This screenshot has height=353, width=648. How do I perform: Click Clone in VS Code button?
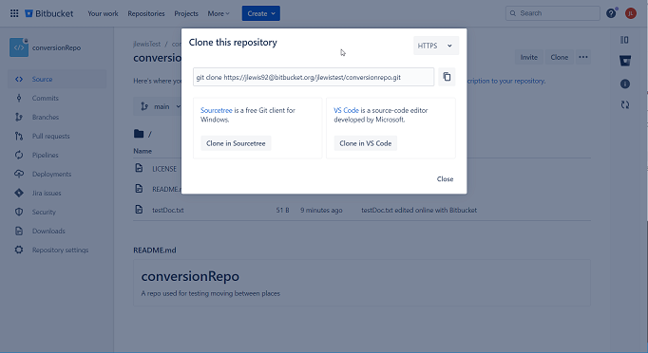point(365,143)
